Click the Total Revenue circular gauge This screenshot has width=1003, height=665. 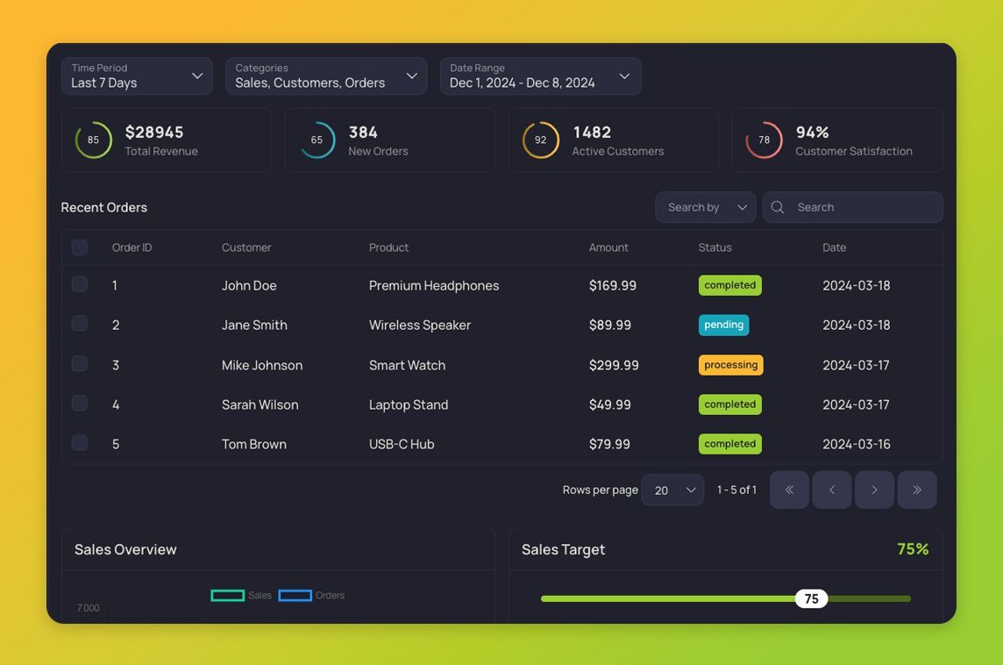(x=94, y=139)
